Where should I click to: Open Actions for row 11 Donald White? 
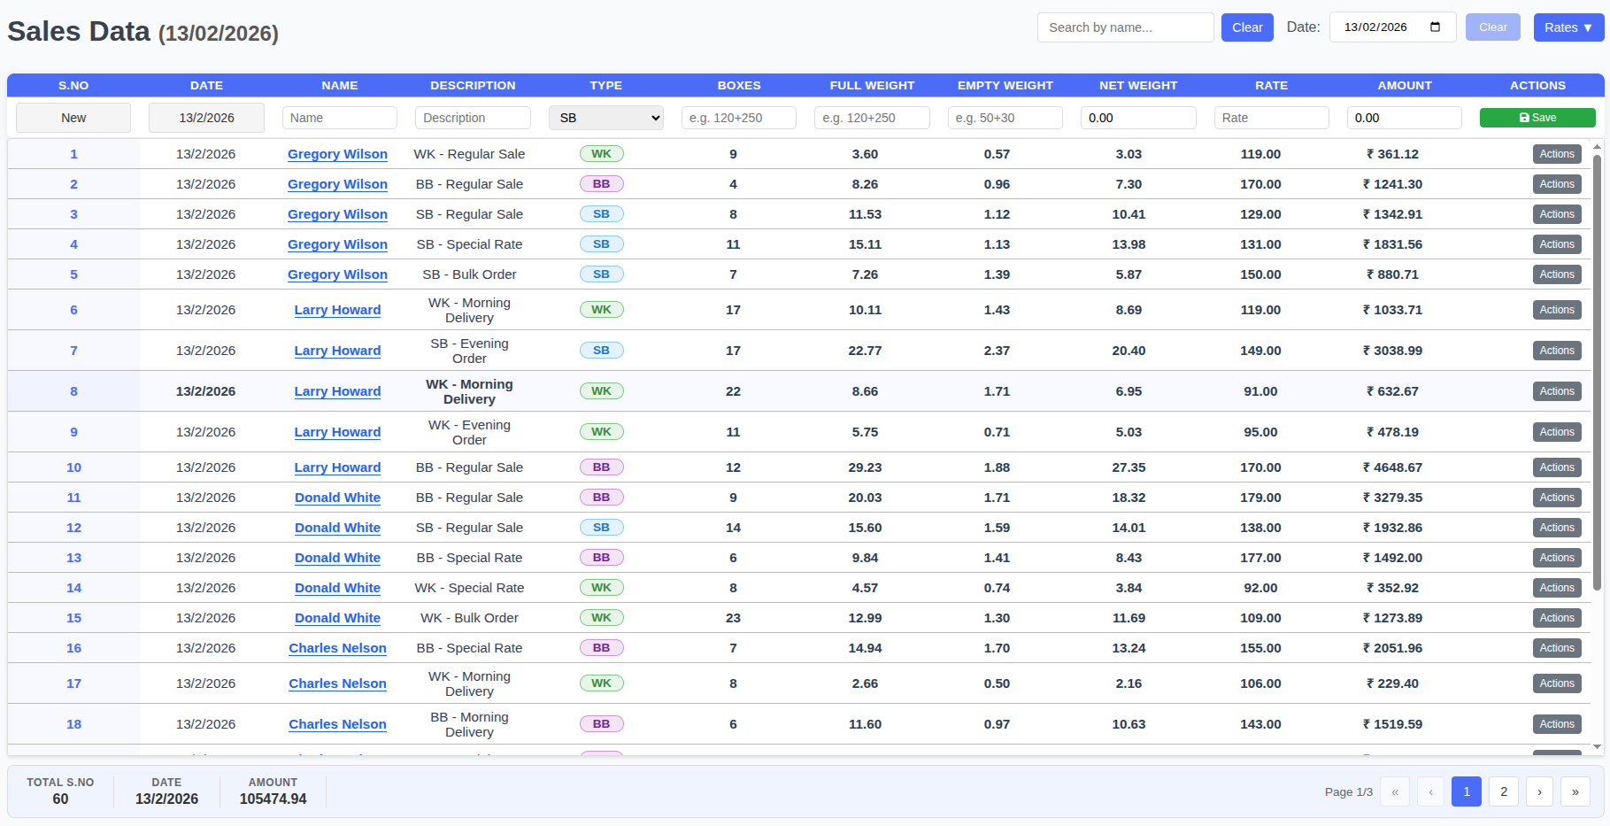[x=1557, y=498]
